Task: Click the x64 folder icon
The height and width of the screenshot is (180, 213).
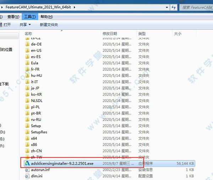Action: point(27,138)
